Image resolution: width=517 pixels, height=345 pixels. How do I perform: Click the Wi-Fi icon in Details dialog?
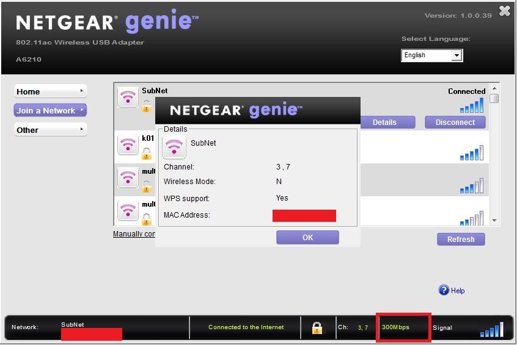point(174,147)
